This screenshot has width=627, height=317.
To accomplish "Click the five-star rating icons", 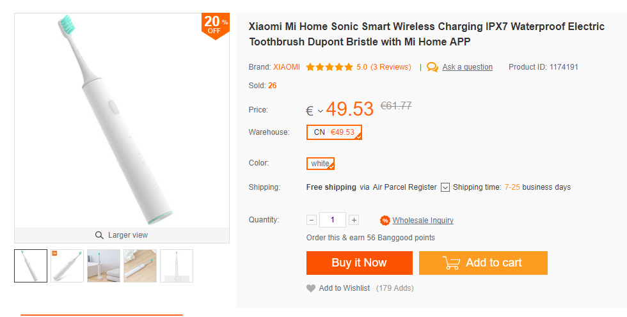I will point(329,67).
